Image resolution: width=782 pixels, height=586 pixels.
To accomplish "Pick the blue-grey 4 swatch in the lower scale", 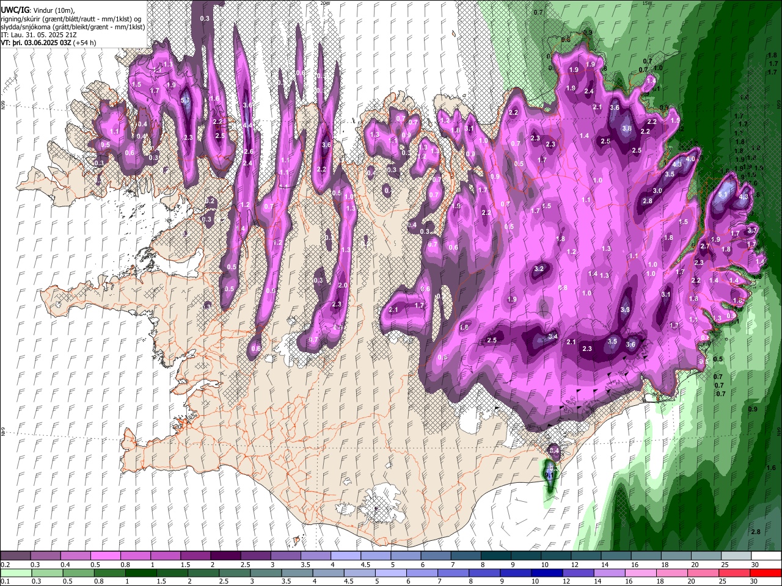I will (x=327, y=573).
